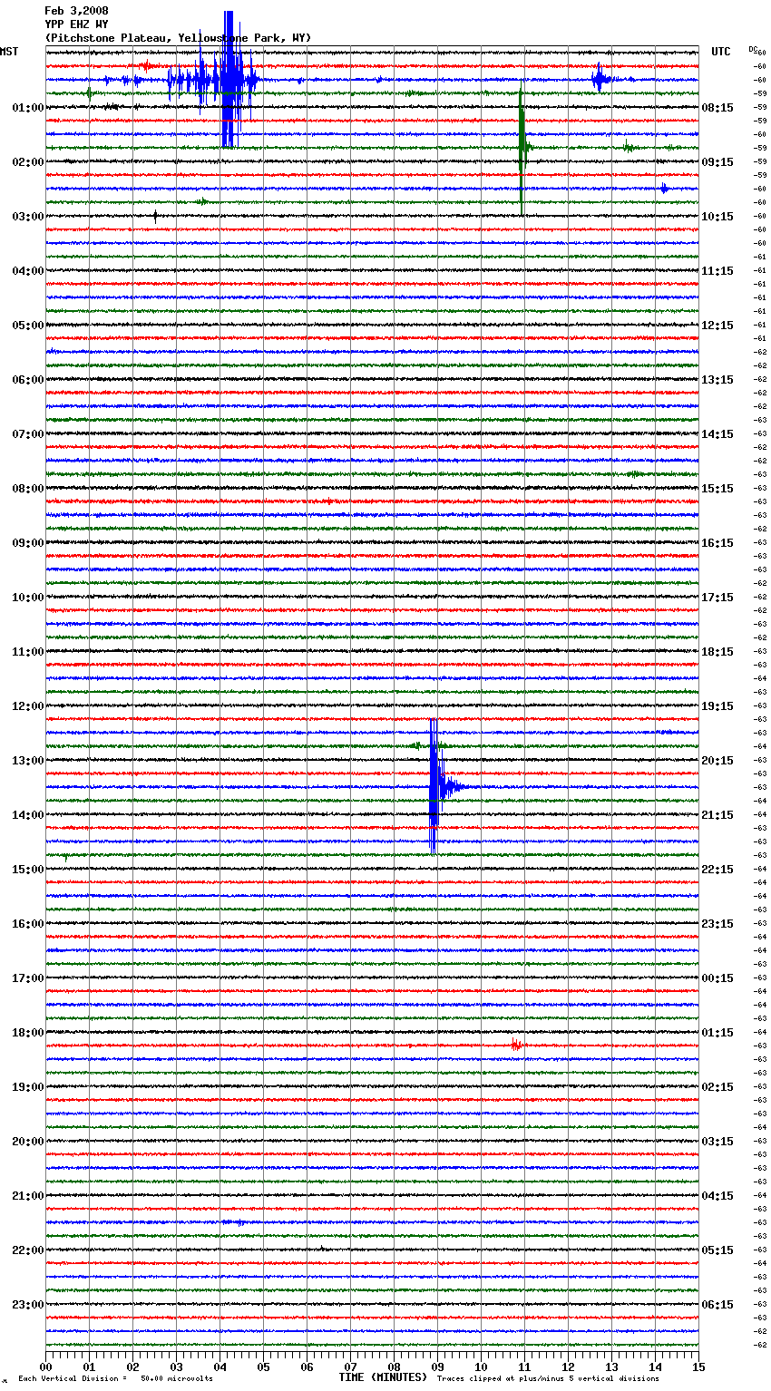Screen dimensions: 771x1391
Task: Select the UTC timezone label
Action: [x=720, y=52]
